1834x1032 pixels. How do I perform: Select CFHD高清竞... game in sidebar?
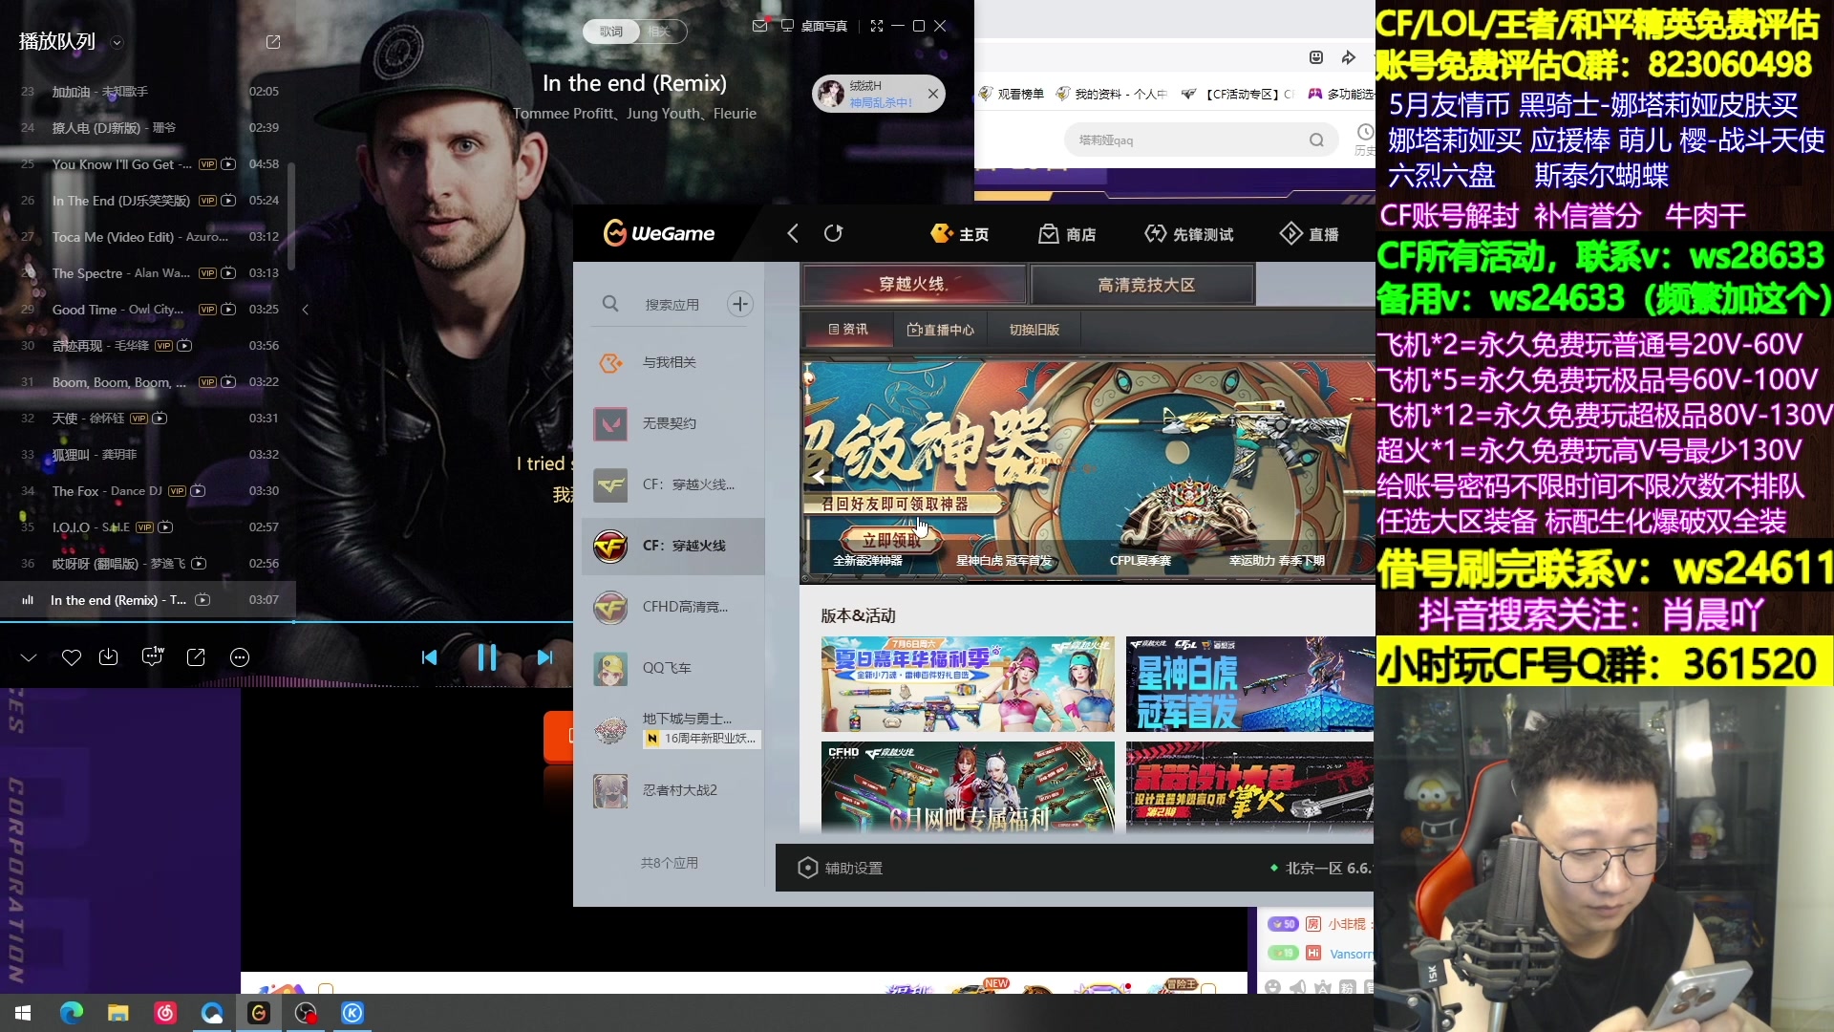tap(673, 607)
